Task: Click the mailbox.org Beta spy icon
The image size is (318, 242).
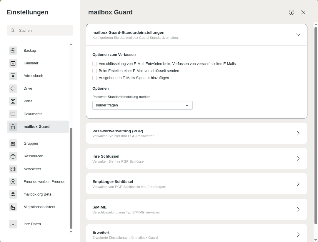Action: tap(13, 194)
